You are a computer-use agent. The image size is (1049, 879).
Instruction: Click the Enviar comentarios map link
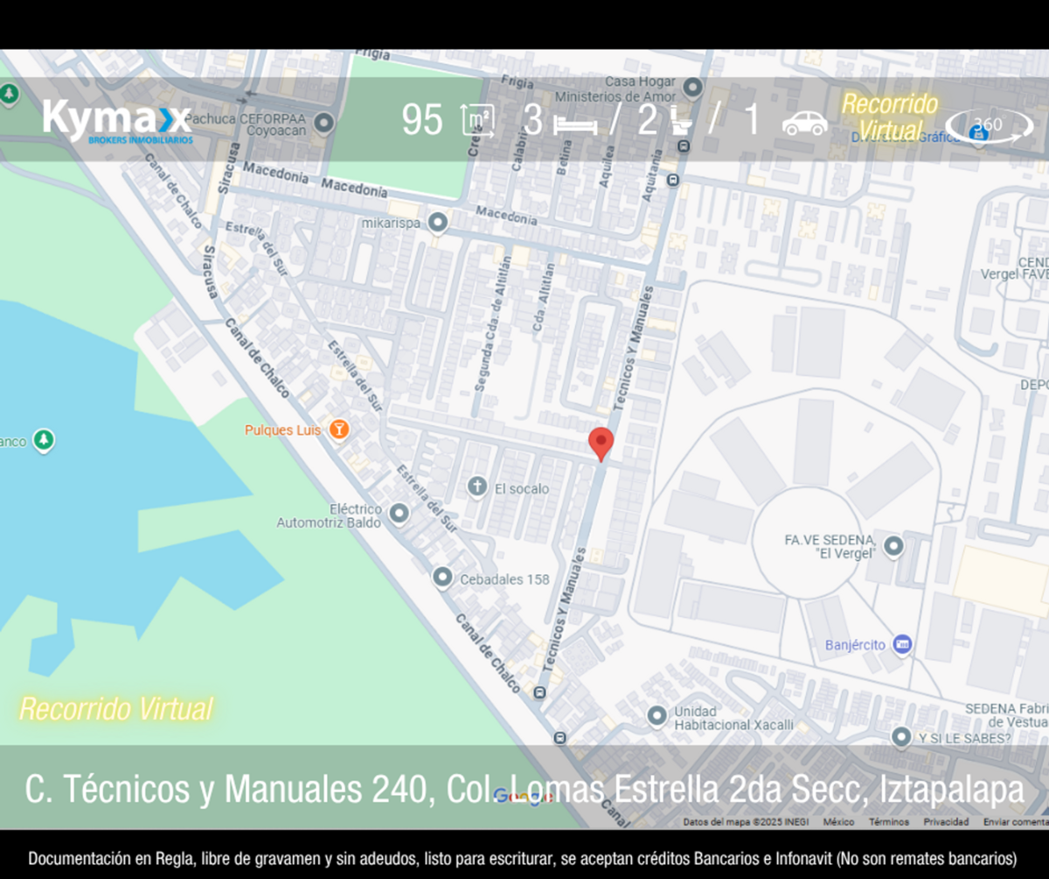click(x=1015, y=821)
